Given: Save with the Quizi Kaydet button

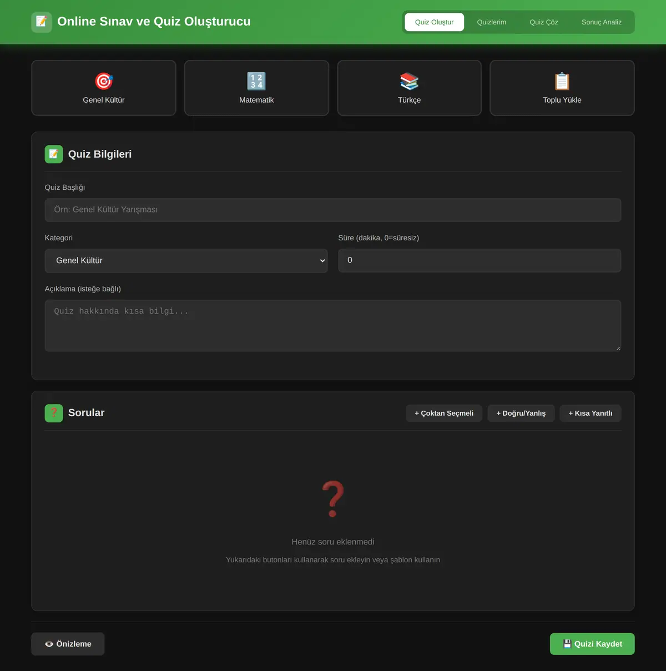Looking at the screenshot, I should click(x=592, y=644).
